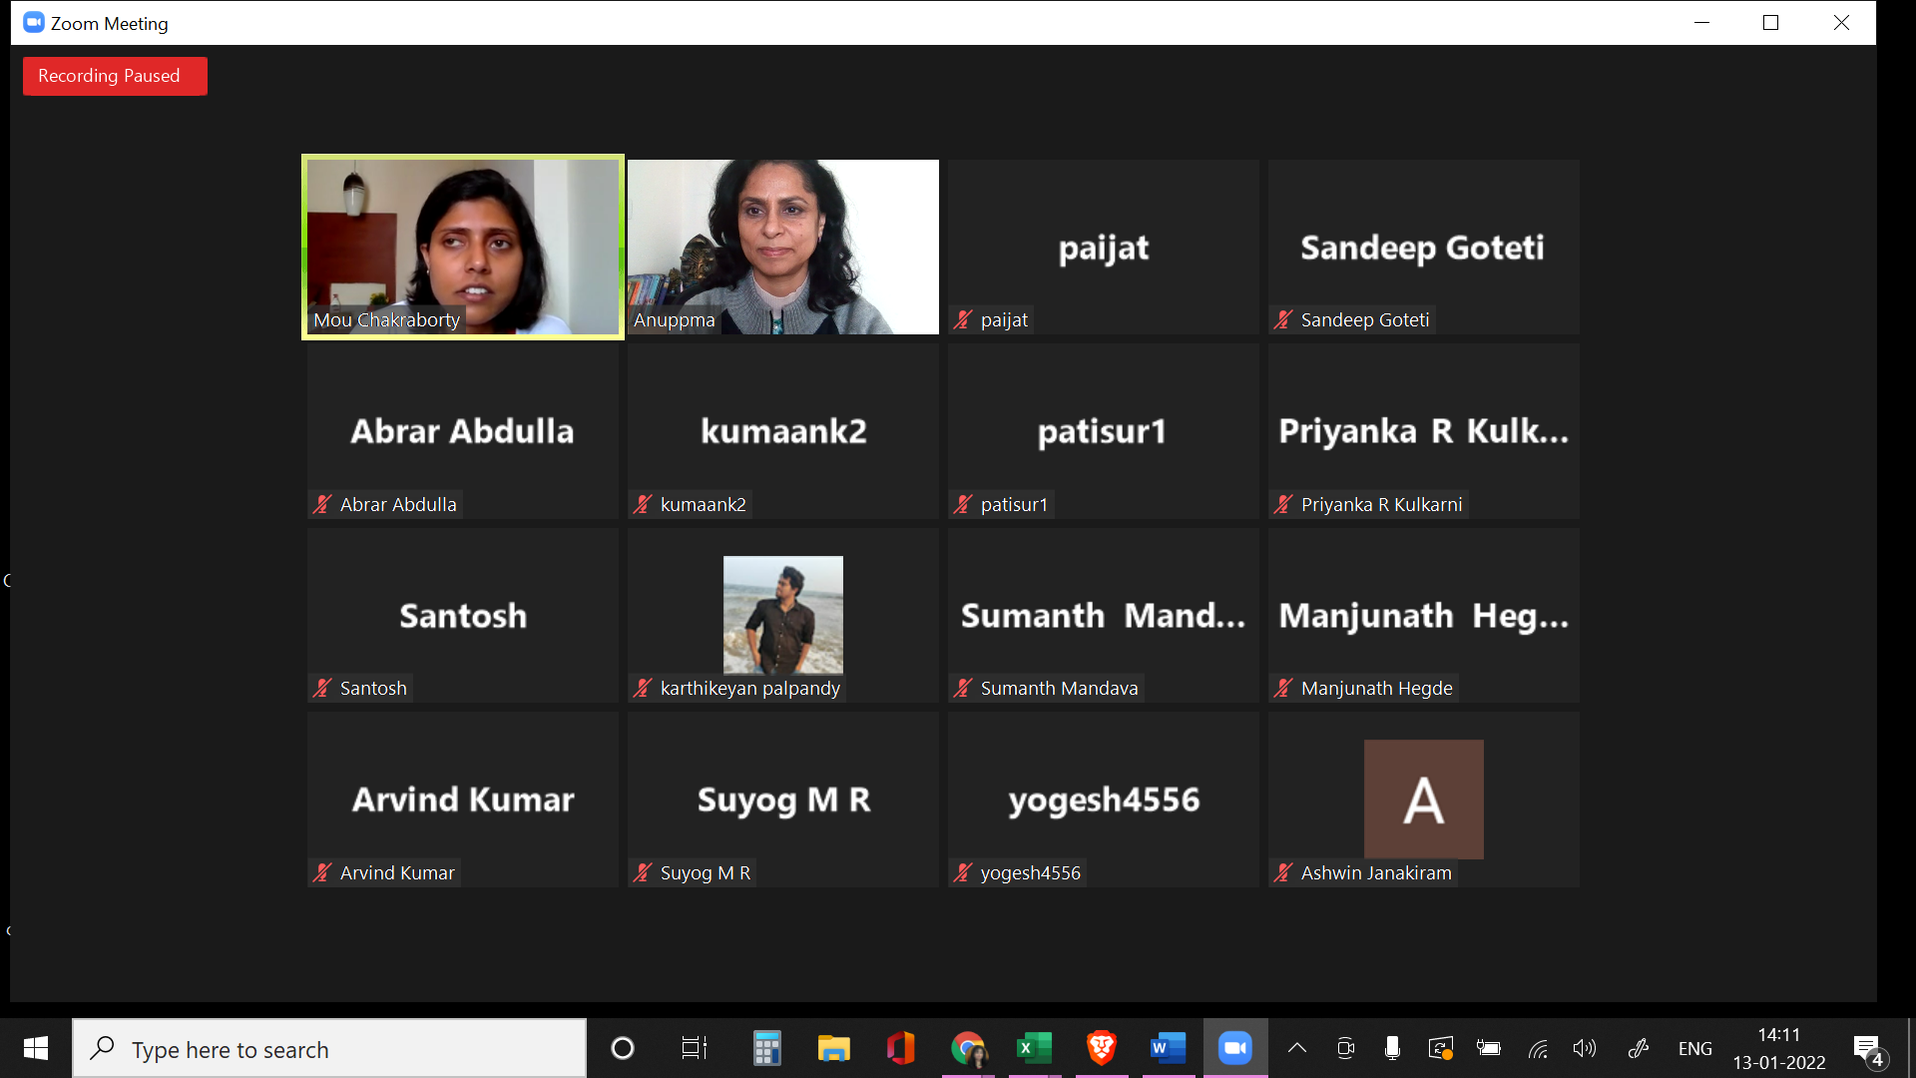Click yogesh4556's muted microphone icon
Viewport: 1916px width, 1078px height.
(x=963, y=873)
